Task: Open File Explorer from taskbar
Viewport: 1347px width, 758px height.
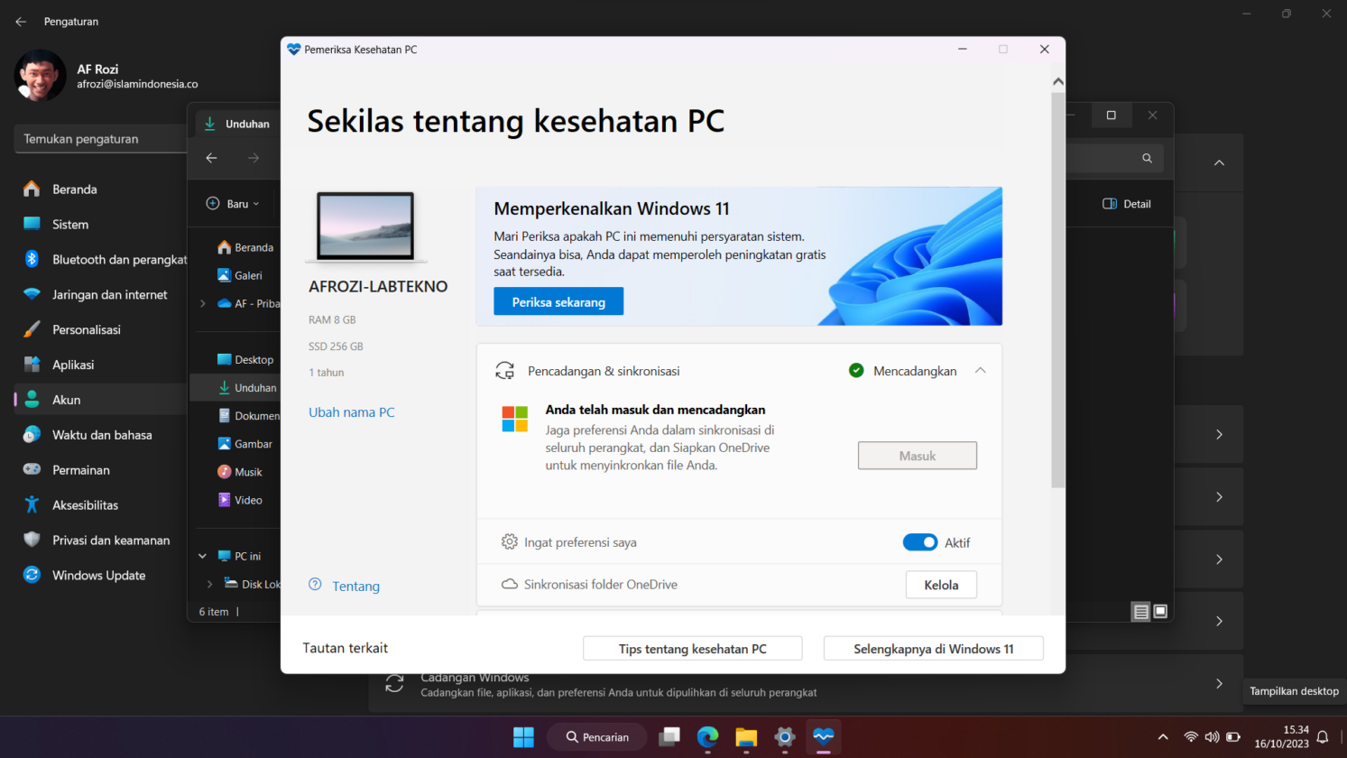Action: pyautogui.click(x=746, y=737)
